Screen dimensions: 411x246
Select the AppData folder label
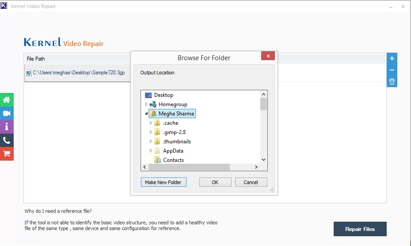pos(173,151)
